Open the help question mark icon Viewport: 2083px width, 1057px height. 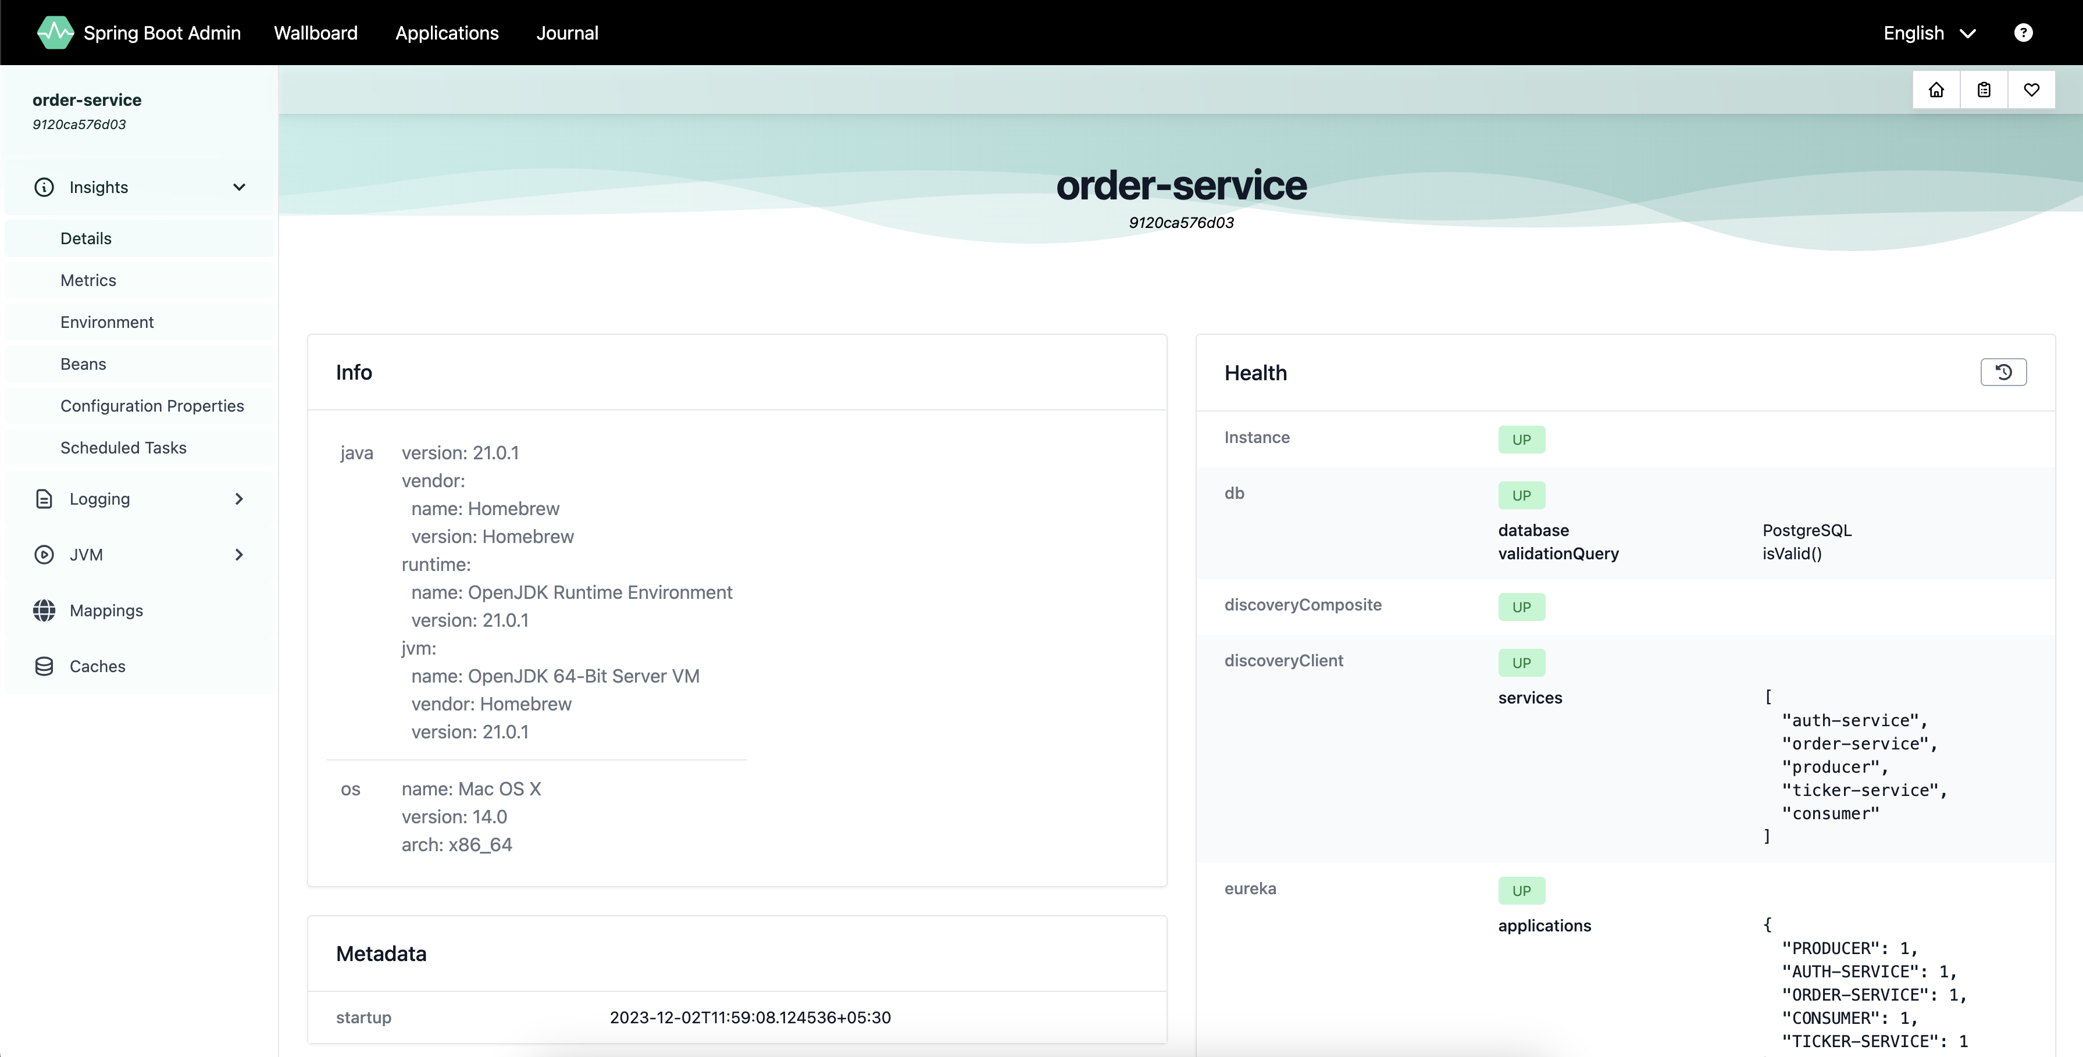2023,33
